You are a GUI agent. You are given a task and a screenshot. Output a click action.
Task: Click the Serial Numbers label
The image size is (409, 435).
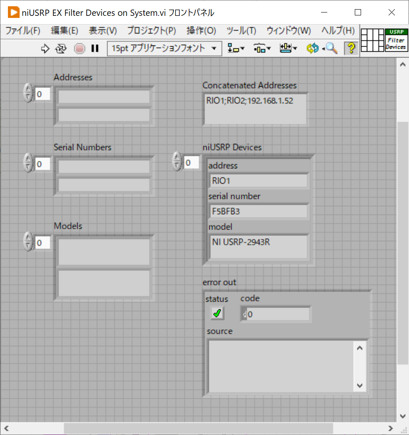click(83, 147)
